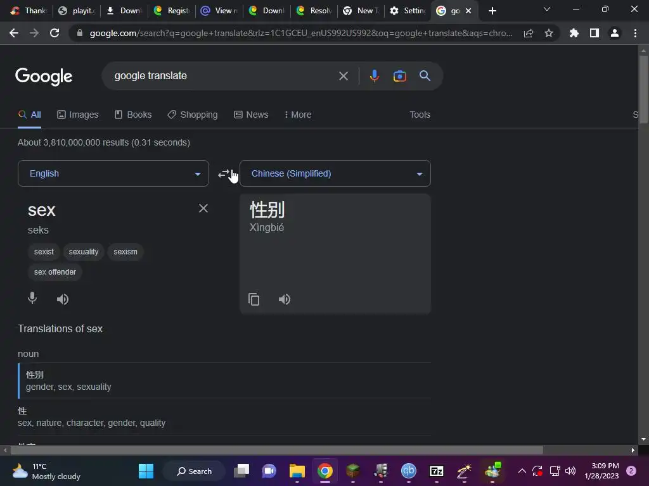The width and height of the screenshot is (649, 486).
Task: Switch to the 'View n' tab
Action: click(219, 11)
